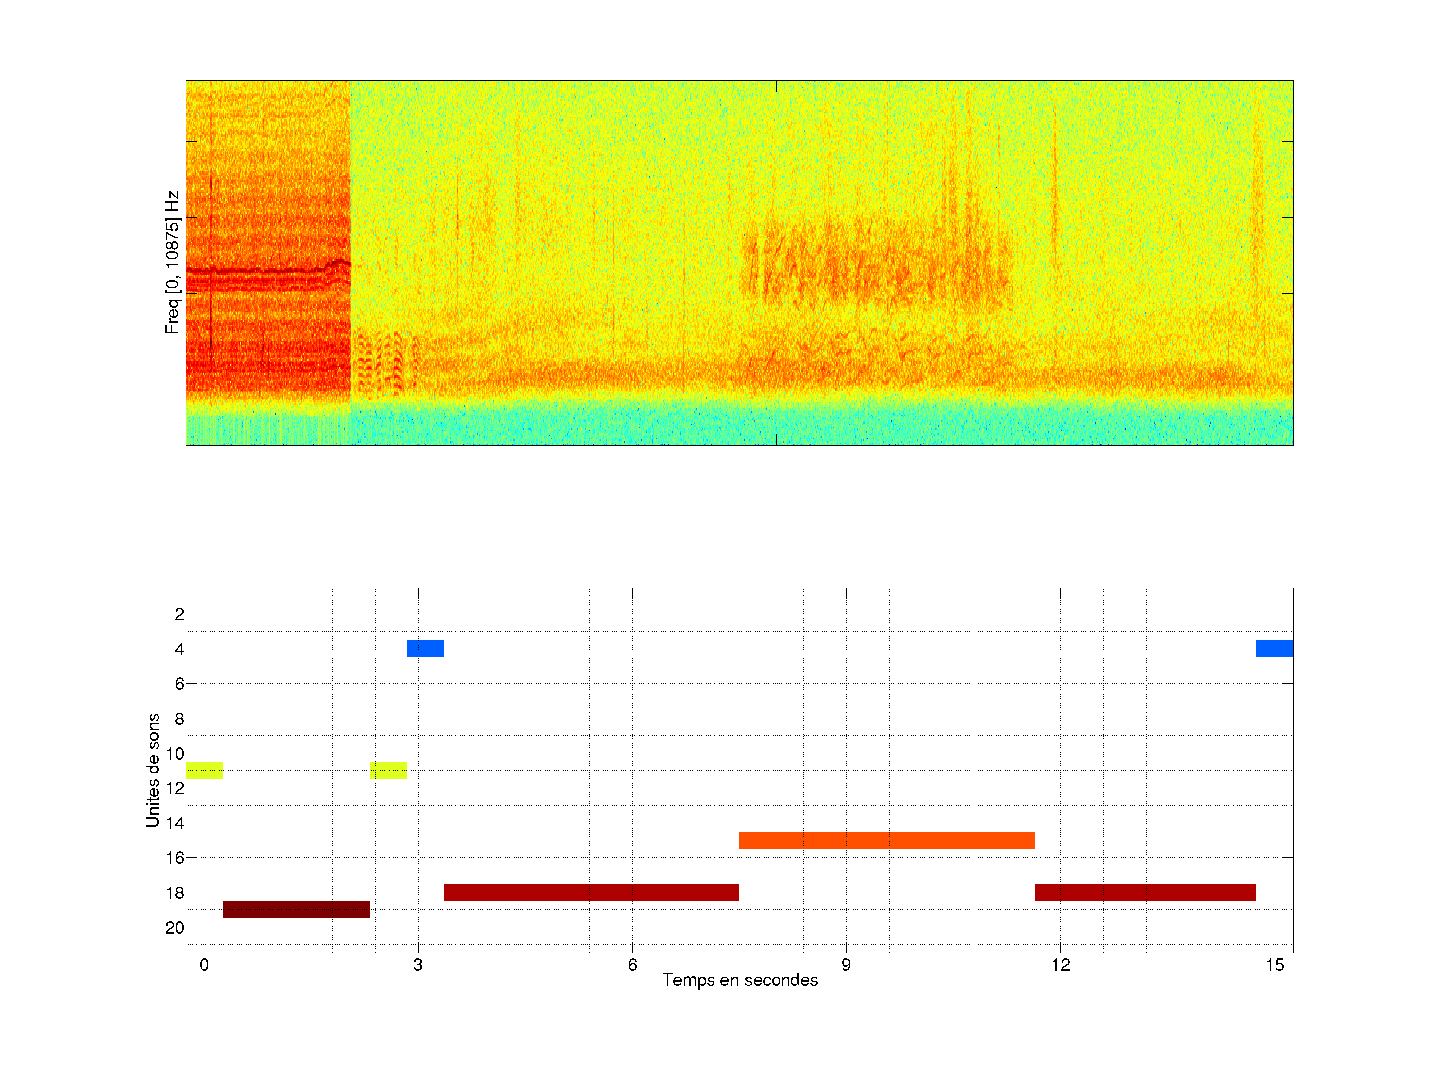Click x-axis tick label 6
Image resolution: width=1429 pixels, height=1071 pixels.
pos(632,965)
